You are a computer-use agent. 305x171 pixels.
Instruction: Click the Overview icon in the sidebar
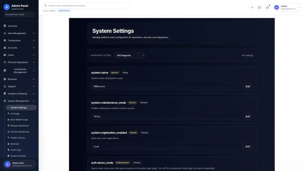tap(5, 26)
